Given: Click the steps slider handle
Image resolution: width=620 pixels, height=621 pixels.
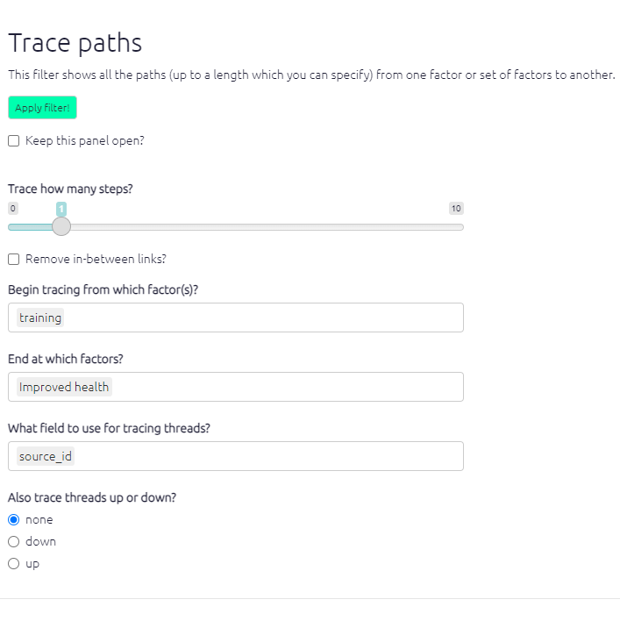Looking at the screenshot, I should coord(61,226).
